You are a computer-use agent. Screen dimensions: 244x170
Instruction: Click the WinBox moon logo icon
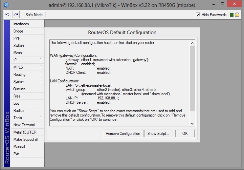click(6, 5)
